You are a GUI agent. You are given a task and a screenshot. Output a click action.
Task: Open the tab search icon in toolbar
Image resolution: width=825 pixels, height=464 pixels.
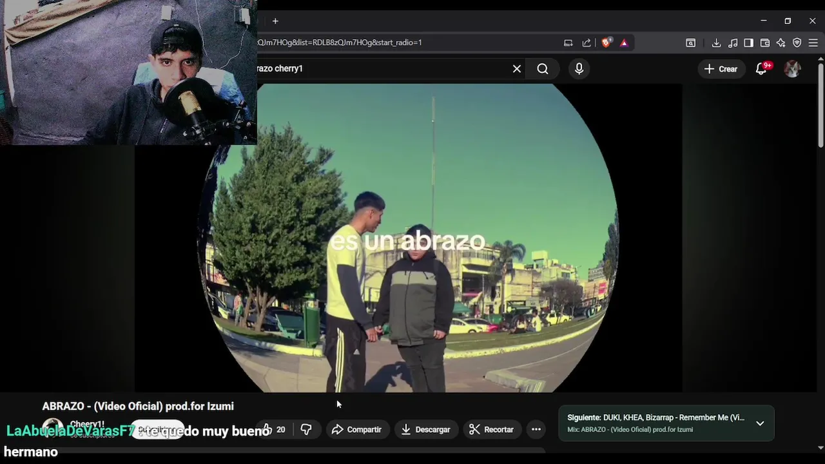pyautogui.click(x=690, y=43)
